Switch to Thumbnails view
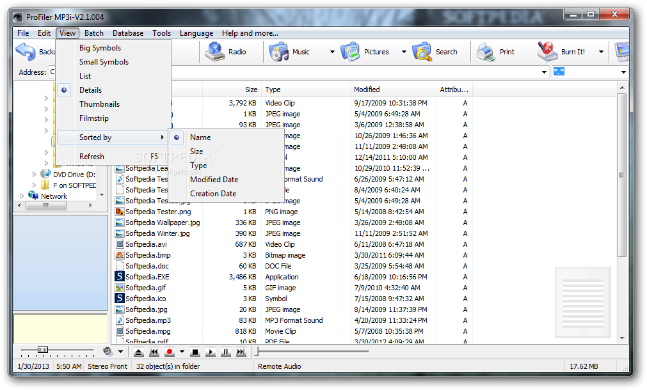Screen dimensions: 647x390 point(99,104)
